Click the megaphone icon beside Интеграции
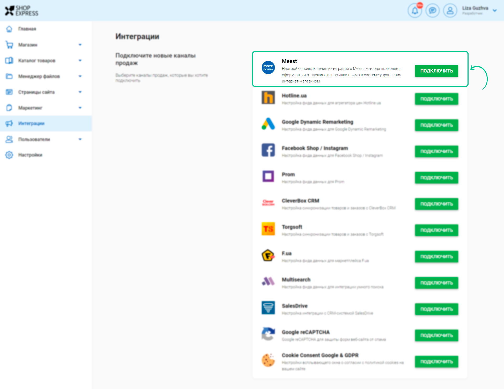This screenshot has height=389, width=504. click(9, 123)
